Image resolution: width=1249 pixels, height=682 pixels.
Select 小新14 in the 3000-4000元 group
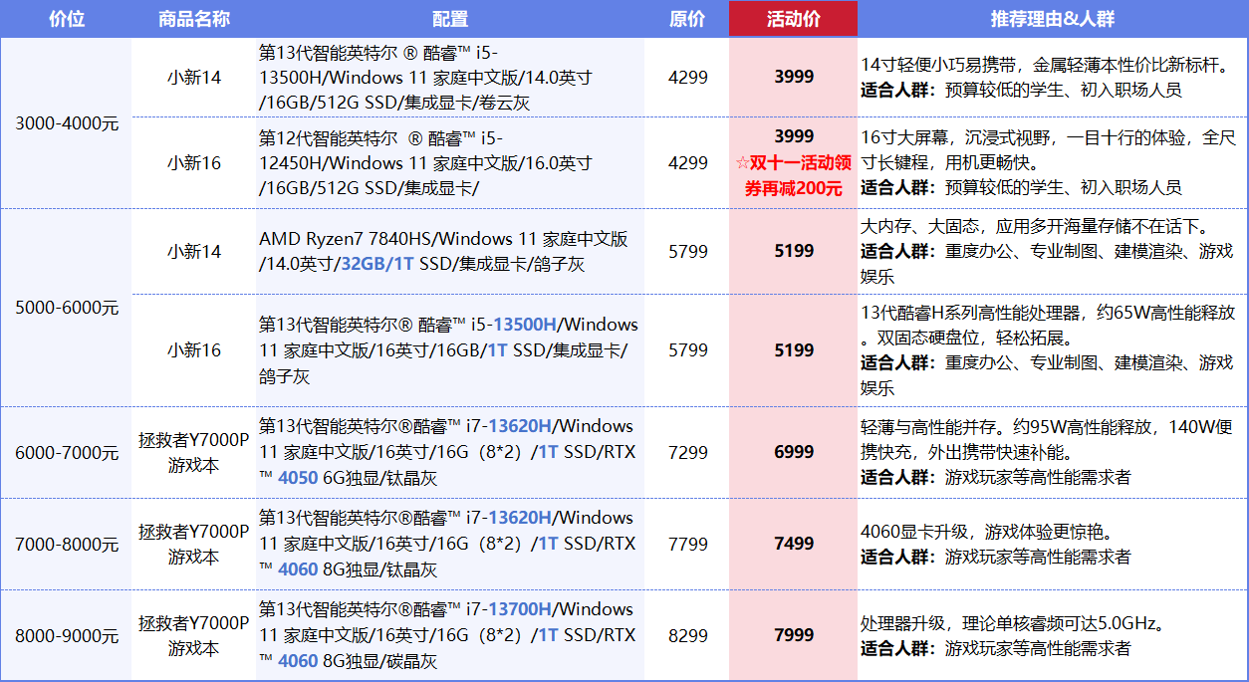tap(193, 77)
